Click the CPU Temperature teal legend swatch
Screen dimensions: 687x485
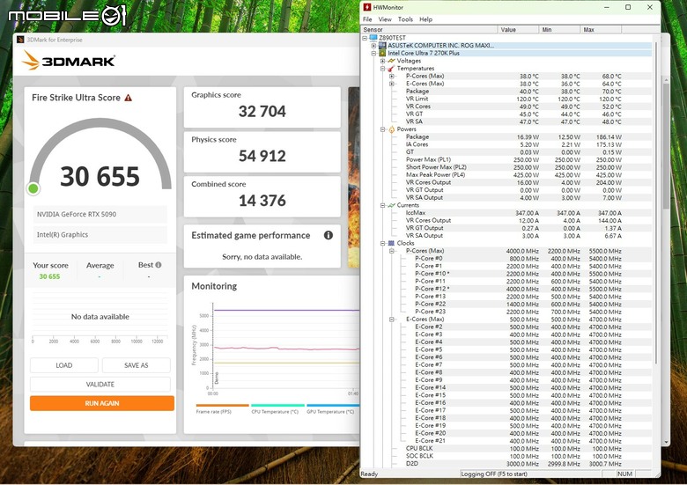tap(277, 405)
